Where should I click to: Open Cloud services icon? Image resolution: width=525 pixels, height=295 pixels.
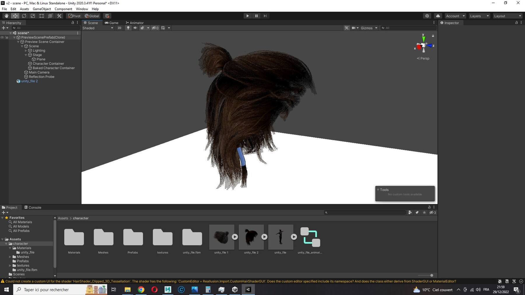coord(438,16)
